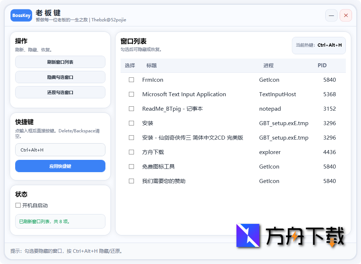Enable 开机自启动 option
This screenshot has width=361, height=264.
pyautogui.click(x=18, y=205)
